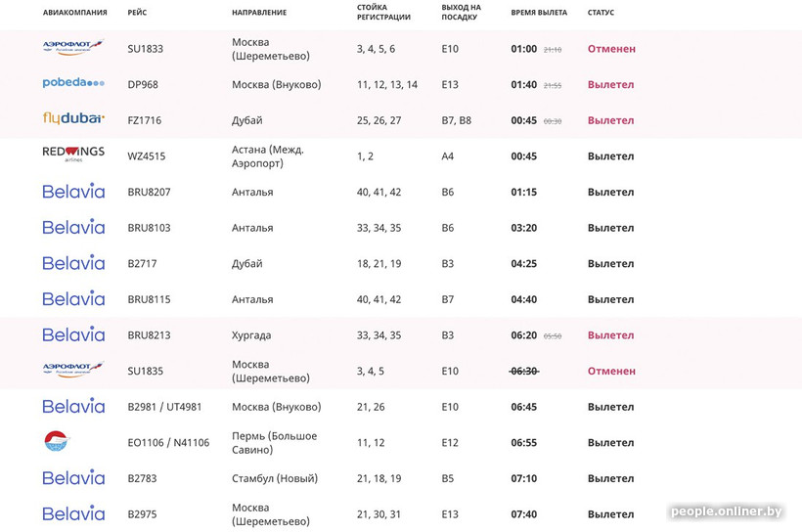Click the flydubai airline logo
Viewport: 802px width, 532px height.
(x=73, y=119)
